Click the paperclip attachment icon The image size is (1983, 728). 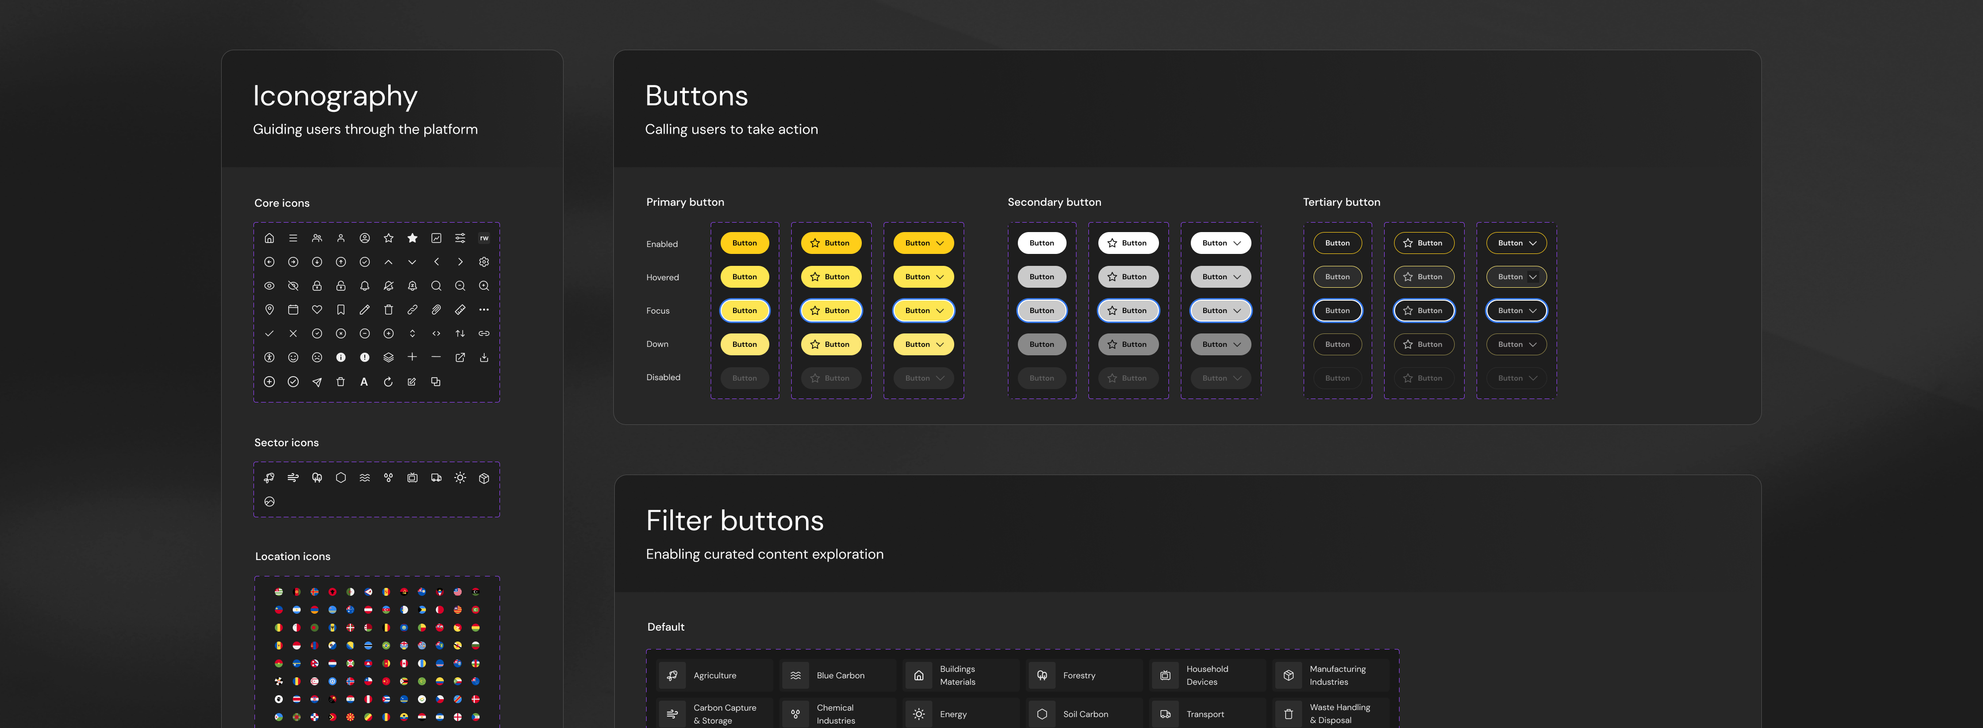[x=436, y=310]
